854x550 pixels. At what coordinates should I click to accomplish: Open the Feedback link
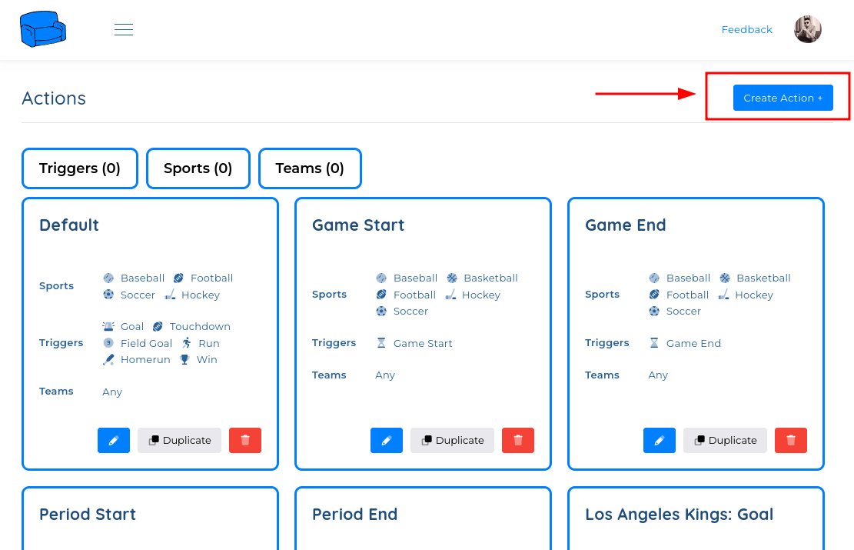click(746, 29)
